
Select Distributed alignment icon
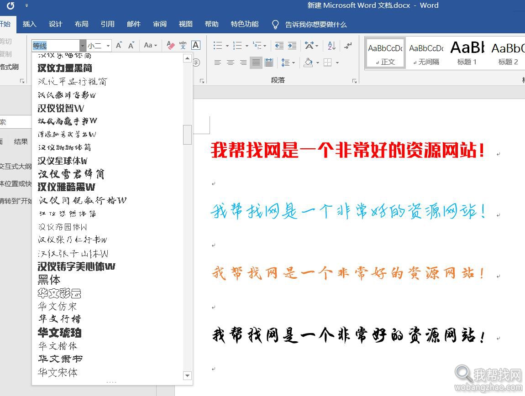pyautogui.click(x=269, y=63)
